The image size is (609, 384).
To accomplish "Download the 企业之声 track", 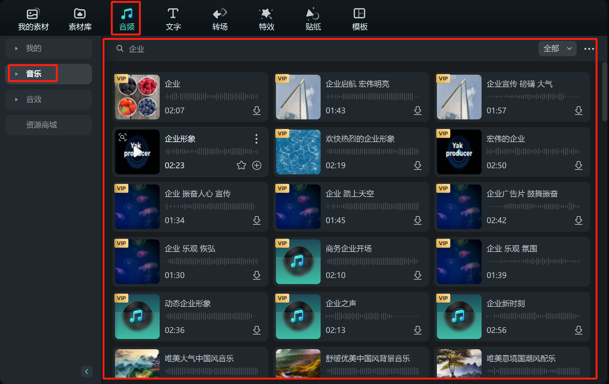I will [418, 330].
